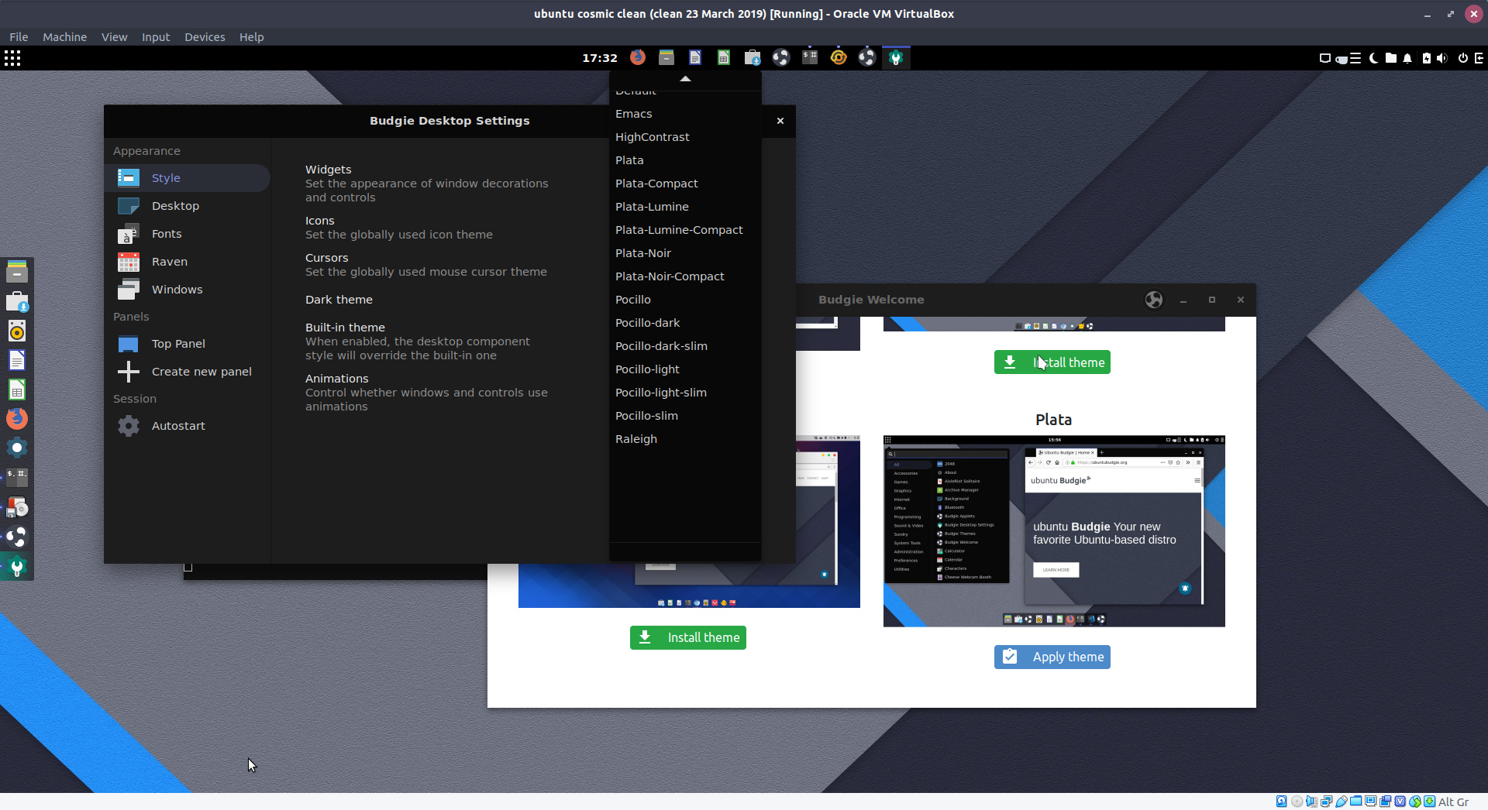Toggle night light via the moon tray icon
Image resolution: width=1488 pixels, height=810 pixels.
1373,58
